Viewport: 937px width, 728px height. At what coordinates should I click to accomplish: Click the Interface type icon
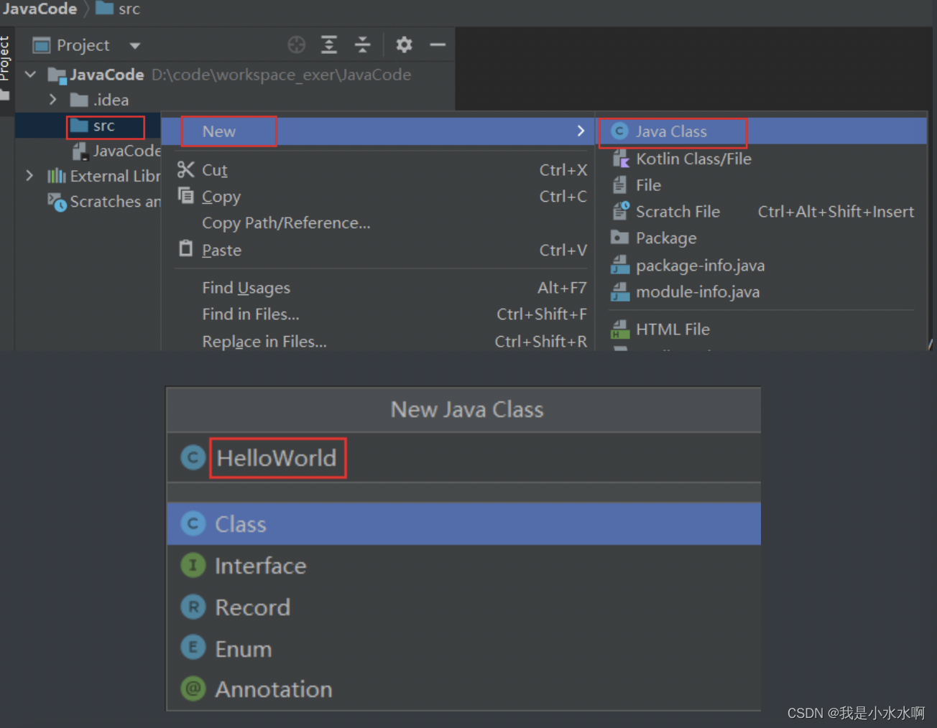coord(193,565)
